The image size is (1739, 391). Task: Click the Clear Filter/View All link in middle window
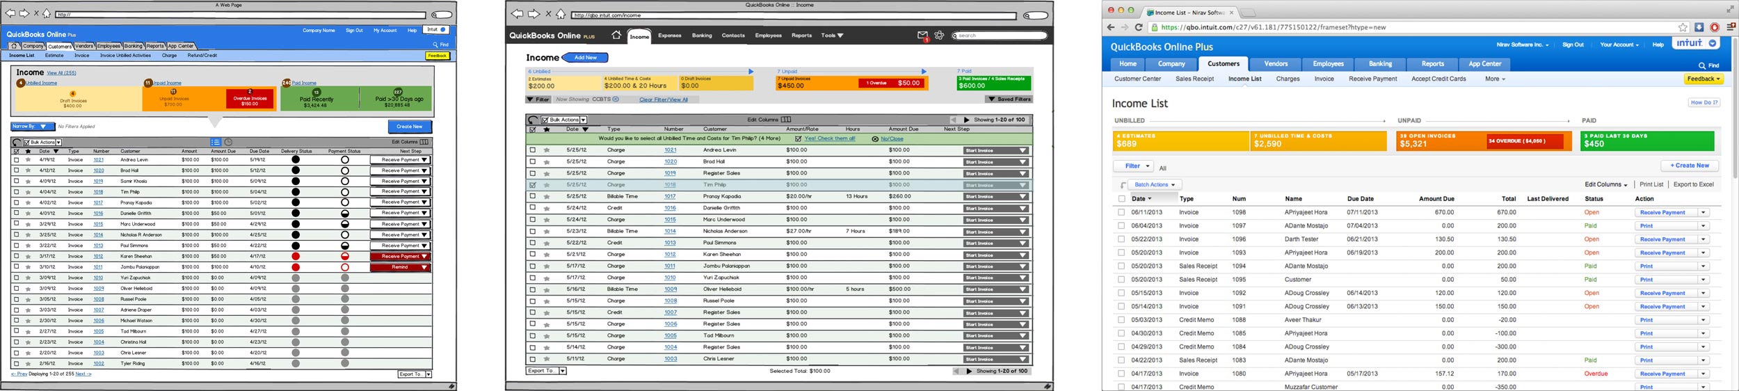click(x=663, y=99)
